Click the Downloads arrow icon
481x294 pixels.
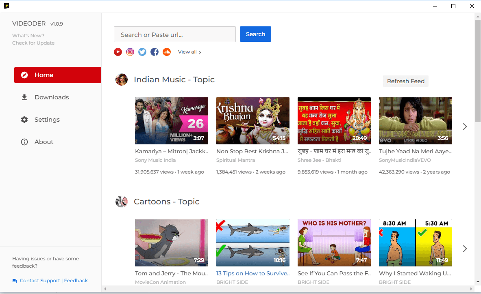coord(24,97)
